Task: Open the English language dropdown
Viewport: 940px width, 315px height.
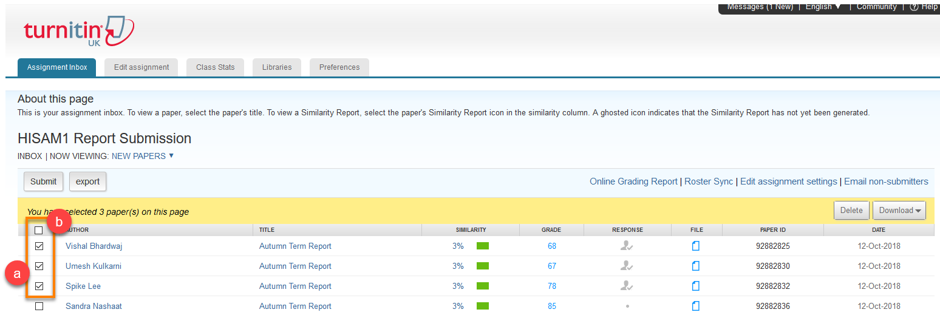Action: [823, 7]
